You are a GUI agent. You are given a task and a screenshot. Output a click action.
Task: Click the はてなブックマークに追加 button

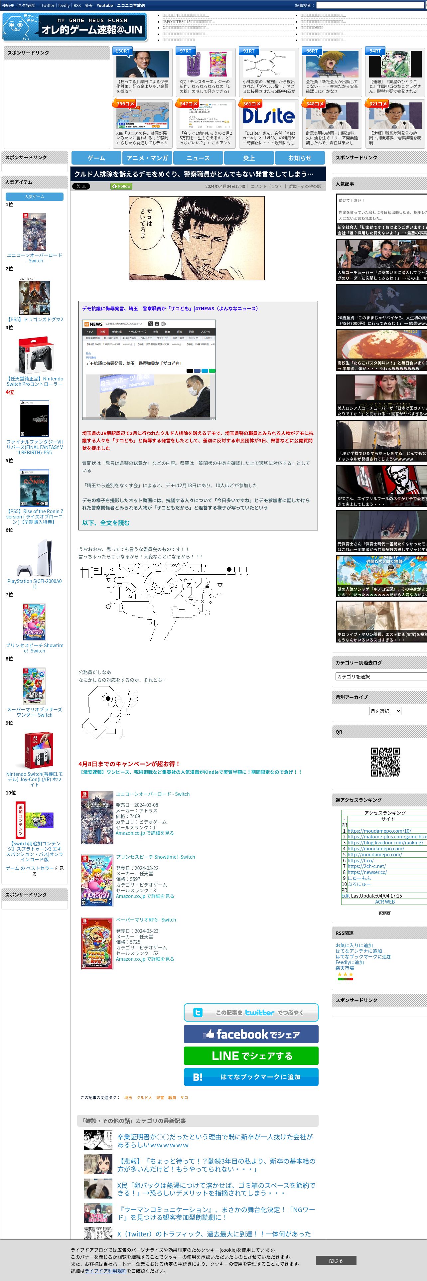251,1077
